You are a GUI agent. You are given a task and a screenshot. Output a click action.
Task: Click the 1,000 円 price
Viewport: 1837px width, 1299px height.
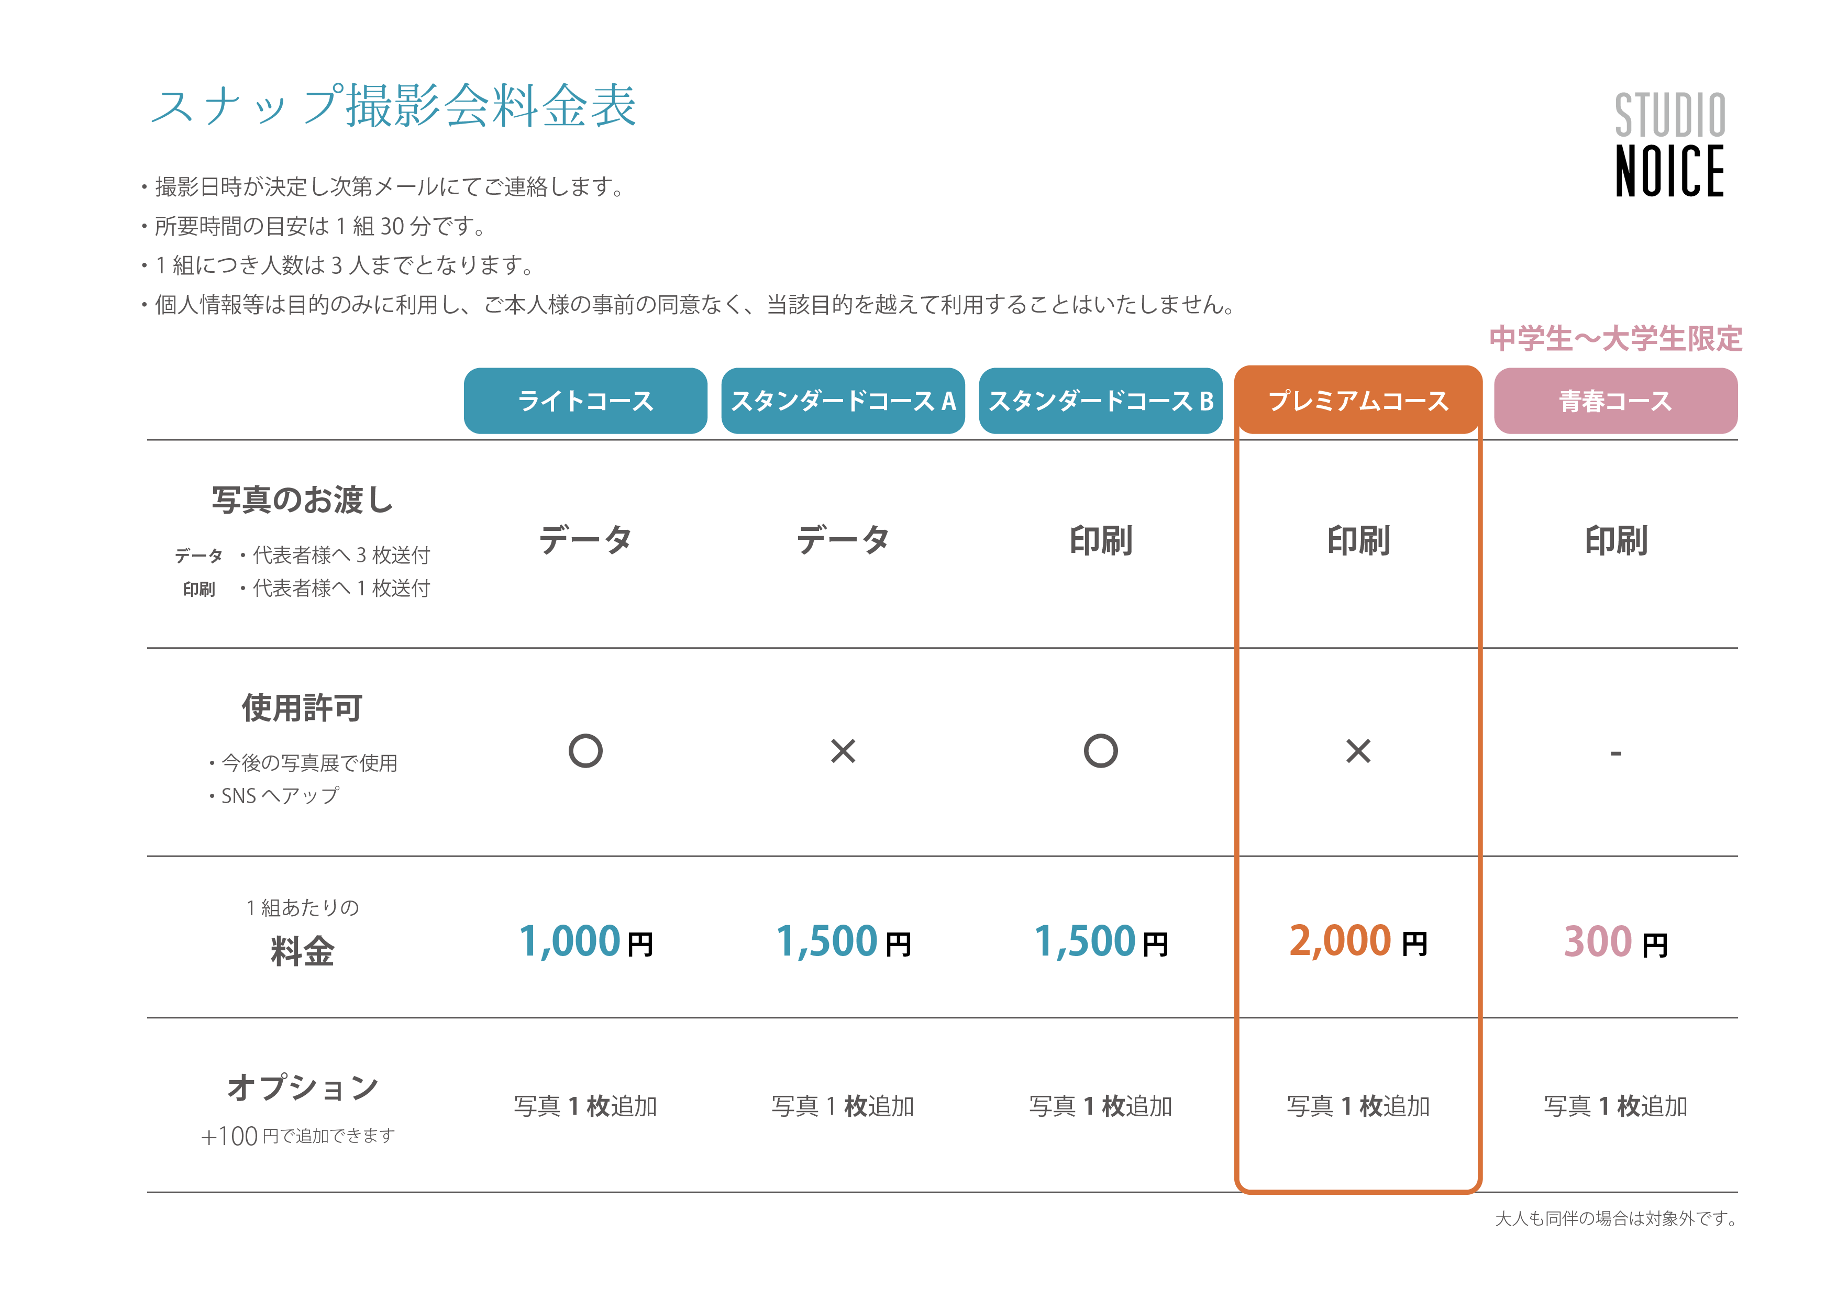point(585,941)
